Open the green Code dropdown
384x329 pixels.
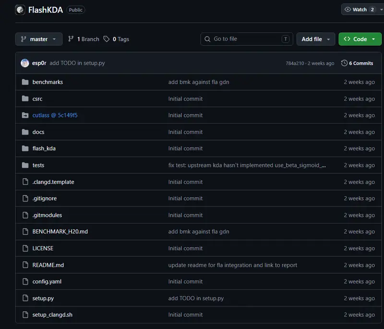[x=360, y=39]
